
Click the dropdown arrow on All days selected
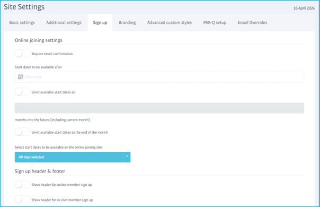tap(127, 157)
